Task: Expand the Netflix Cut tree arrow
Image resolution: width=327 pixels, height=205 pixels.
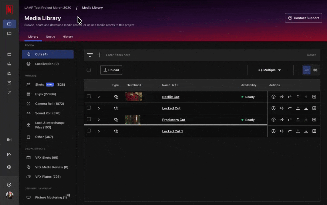Action: click(99, 97)
